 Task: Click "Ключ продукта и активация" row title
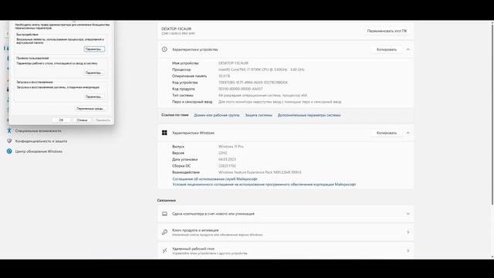pyautogui.click(x=195, y=230)
